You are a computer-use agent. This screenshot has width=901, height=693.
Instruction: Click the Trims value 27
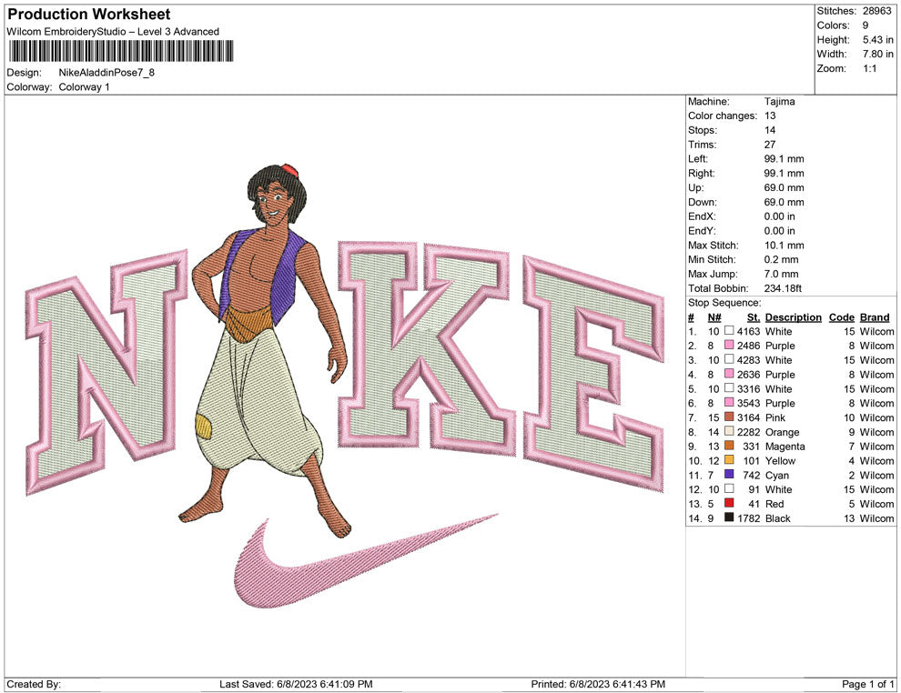[770, 144]
